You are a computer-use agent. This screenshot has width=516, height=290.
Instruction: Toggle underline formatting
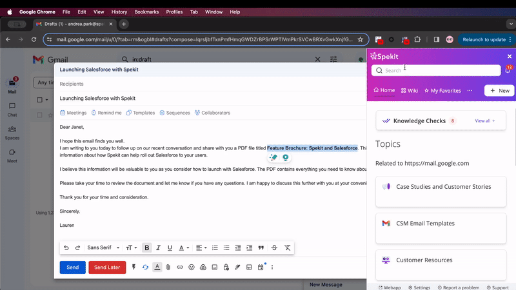point(170,247)
